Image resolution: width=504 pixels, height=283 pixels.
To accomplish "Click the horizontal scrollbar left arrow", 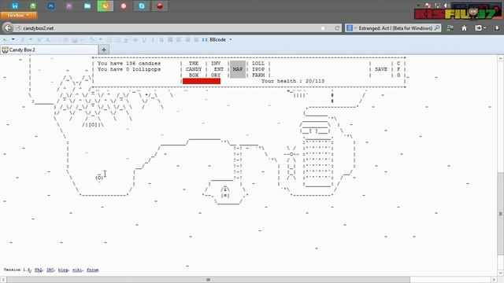I will click(x=3, y=280).
